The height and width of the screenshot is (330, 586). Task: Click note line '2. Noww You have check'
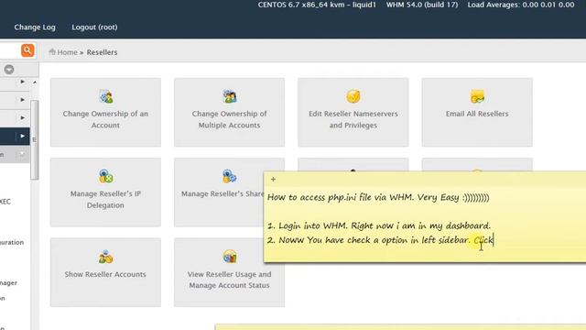381,240
